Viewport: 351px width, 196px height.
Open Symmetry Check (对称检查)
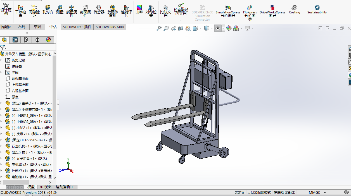(x=151, y=11)
